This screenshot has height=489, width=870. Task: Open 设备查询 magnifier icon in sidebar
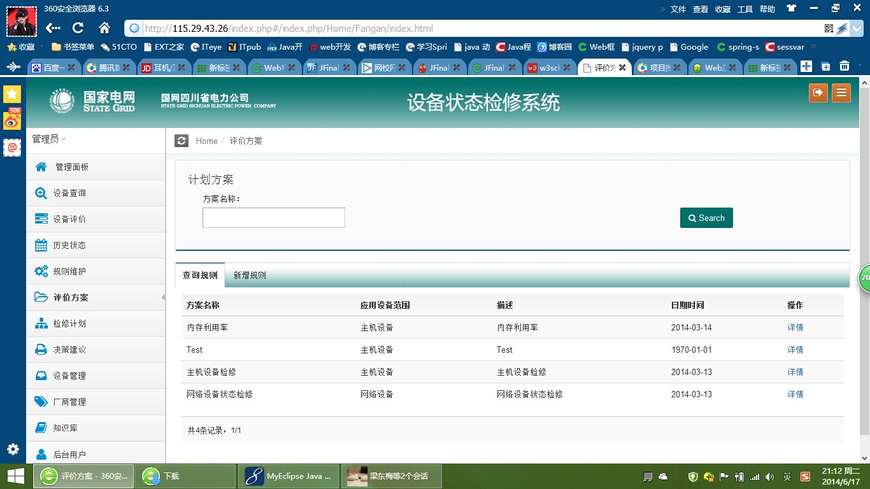[x=41, y=193]
